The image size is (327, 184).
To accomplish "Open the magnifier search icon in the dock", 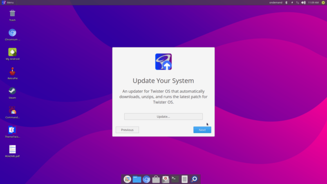I will click(x=194, y=179).
